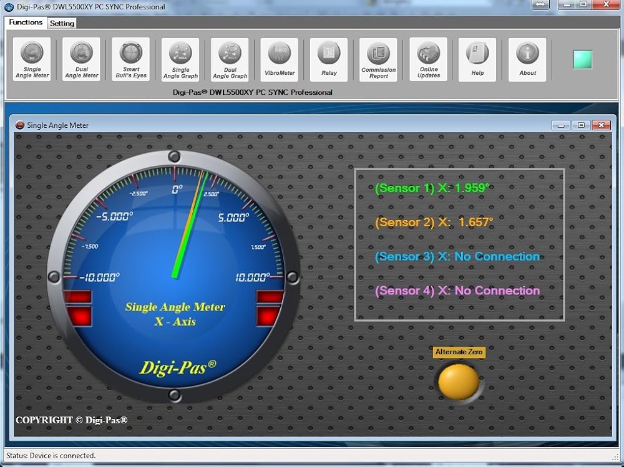The width and height of the screenshot is (624, 467).
Task: Click the 5.000° gauge label
Action: (233, 217)
